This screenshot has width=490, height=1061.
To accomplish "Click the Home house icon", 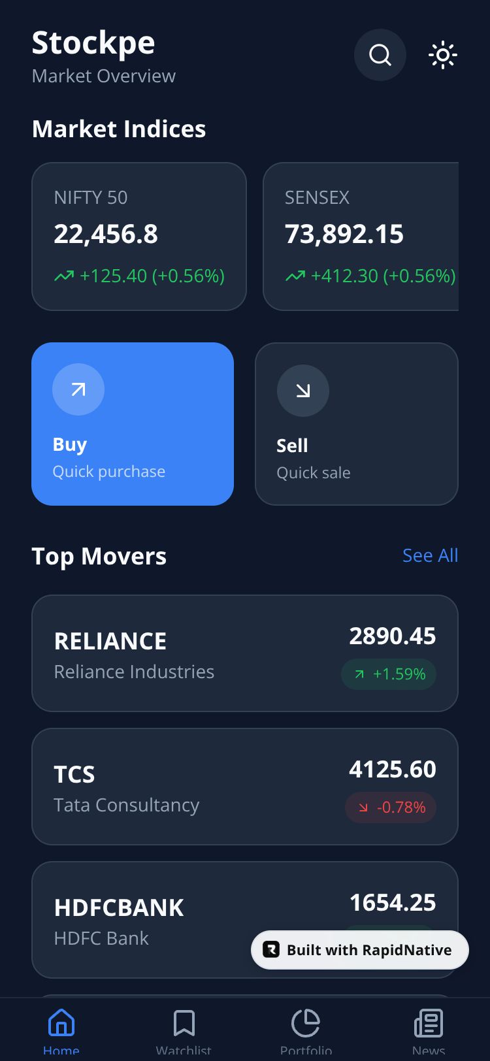I will [x=61, y=1022].
